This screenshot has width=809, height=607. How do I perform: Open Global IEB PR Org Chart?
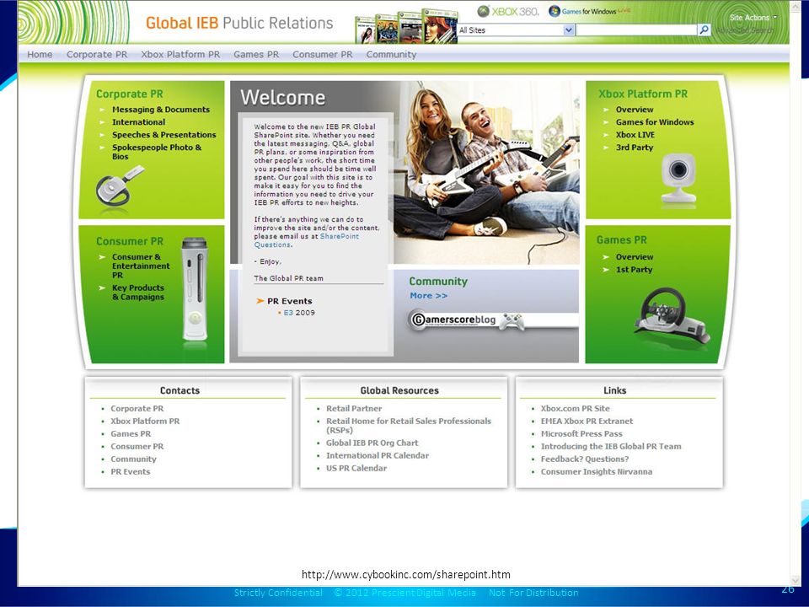372,443
